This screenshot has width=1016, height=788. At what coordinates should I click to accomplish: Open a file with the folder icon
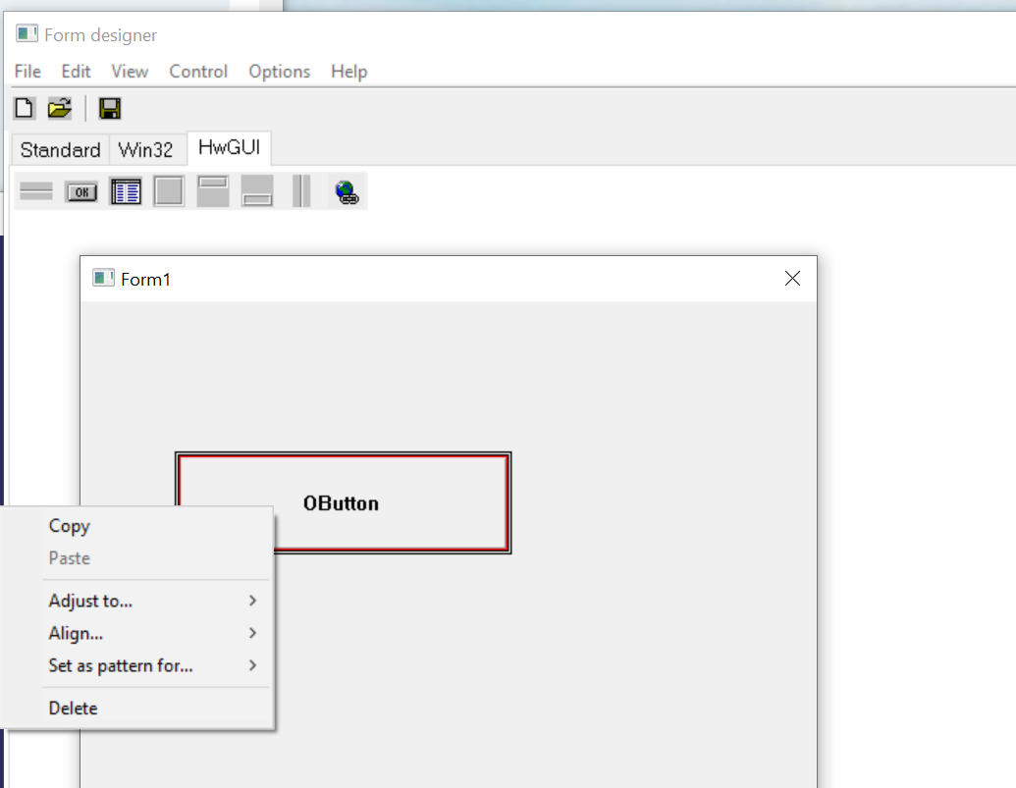(x=60, y=109)
